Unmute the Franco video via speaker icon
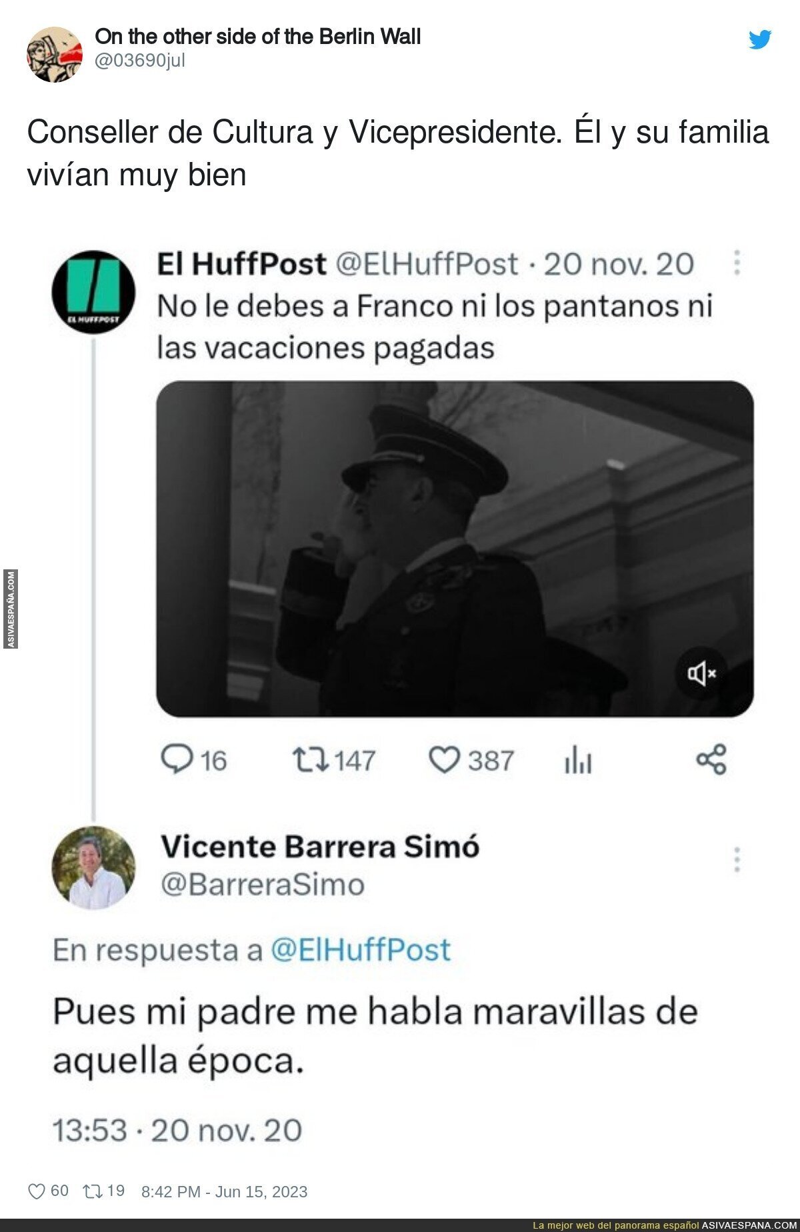The height and width of the screenshot is (1232, 800). tap(702, 674)
